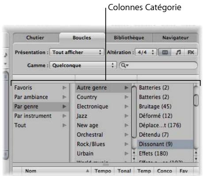Select Favoris in the category column
203x176 pixels.
pyautogui.click(x=41, y=88)
